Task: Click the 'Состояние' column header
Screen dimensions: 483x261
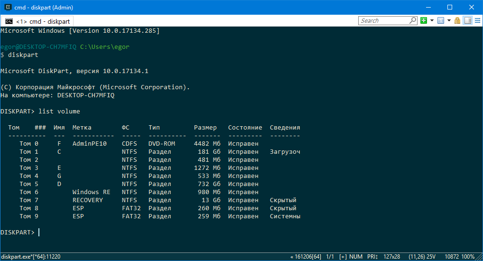Action: pos(245,128)
